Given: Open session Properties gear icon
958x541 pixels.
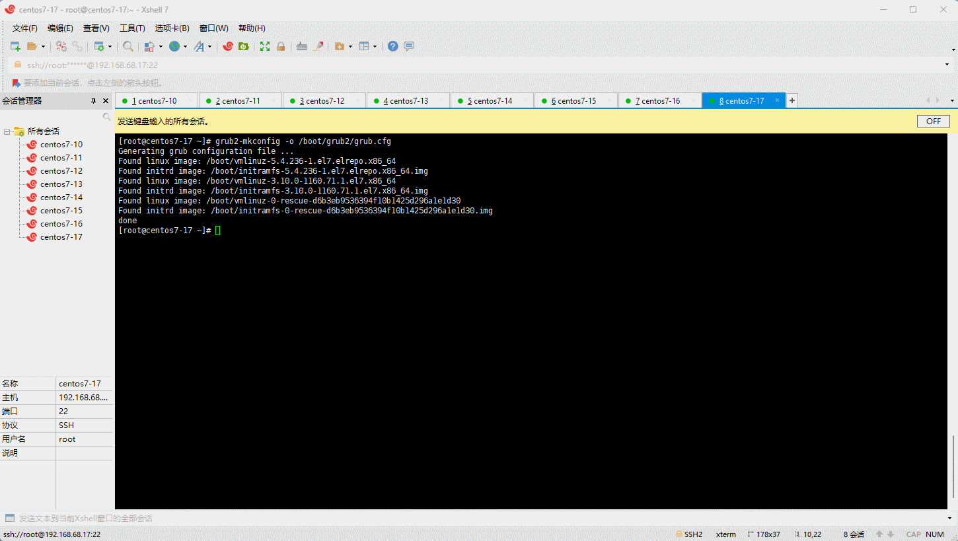Looking at the screenshot, I should (x=99, y=46).
